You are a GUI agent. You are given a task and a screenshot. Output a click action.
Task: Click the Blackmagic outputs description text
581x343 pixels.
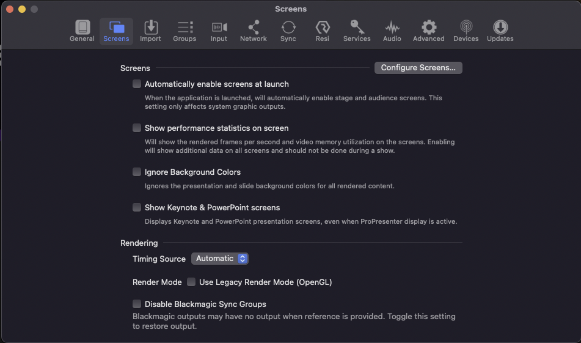click(294, 321)
